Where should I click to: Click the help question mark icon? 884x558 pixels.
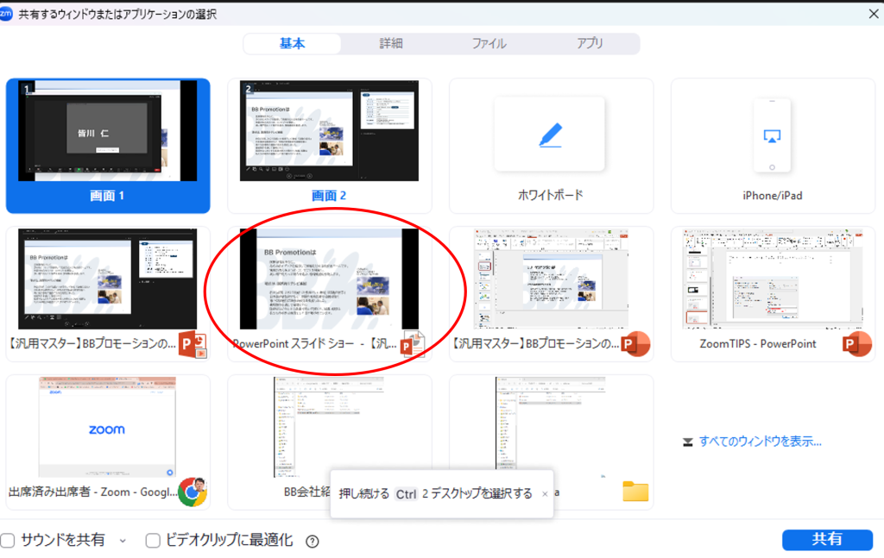(x=313, y=541)
